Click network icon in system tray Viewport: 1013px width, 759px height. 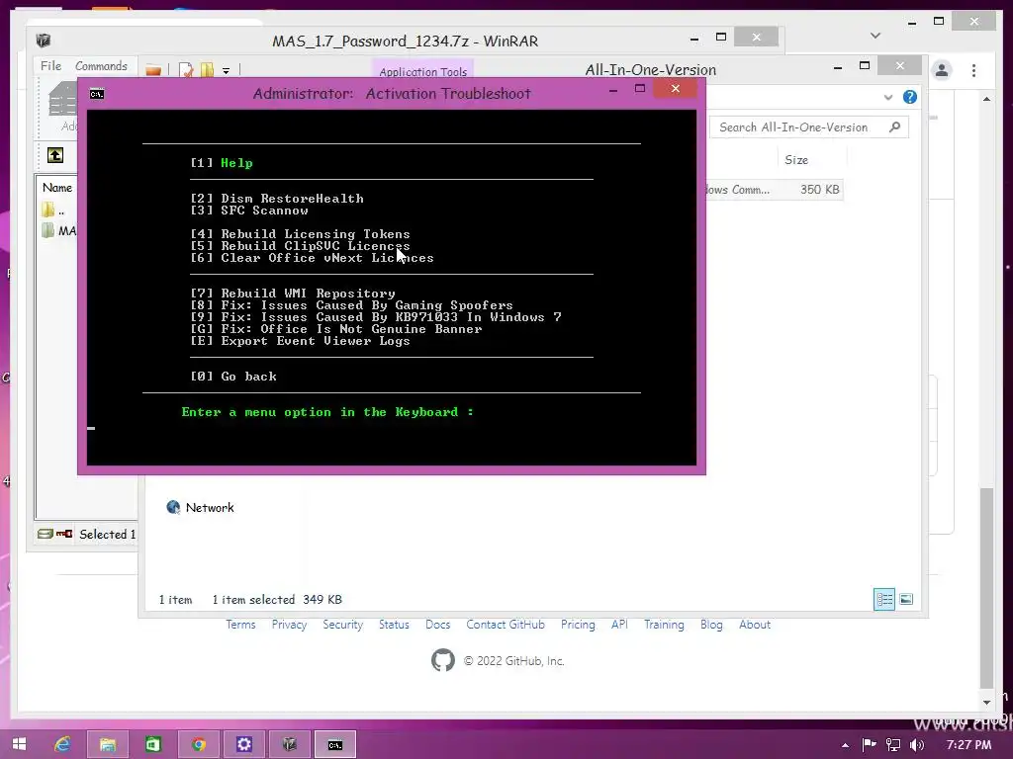(893, 745)
